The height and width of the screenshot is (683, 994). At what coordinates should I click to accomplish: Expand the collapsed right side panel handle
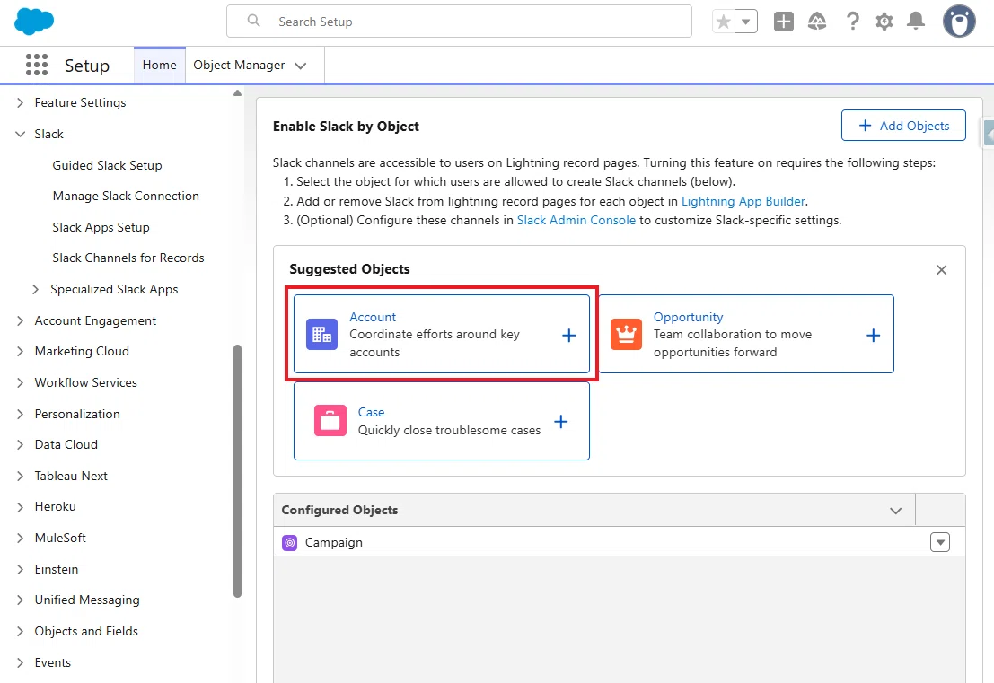(x=988, y=133)
